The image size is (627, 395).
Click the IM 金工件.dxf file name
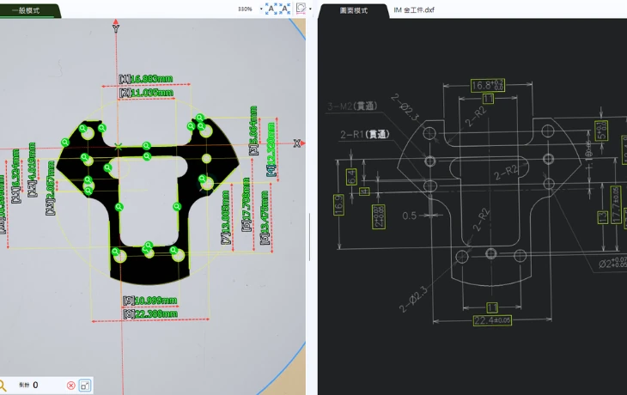coord(414,10)
